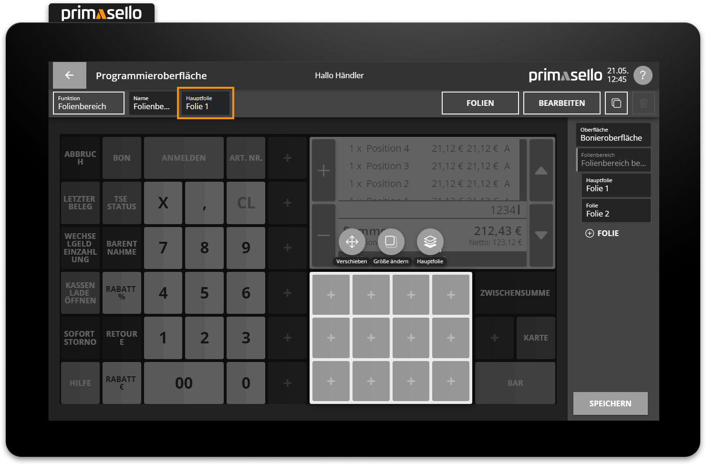The width and height of the screenshot is (706, 465).
Task: Click the ZWISCHENSUMME key
Action: [515, 293]
